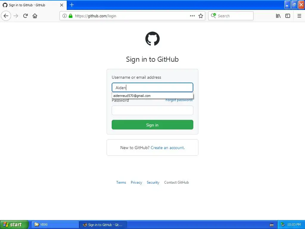The image size is (305, 229).
Task: Minimize the Firefox window
Action: pyautogui.click(x=287, y=5)
